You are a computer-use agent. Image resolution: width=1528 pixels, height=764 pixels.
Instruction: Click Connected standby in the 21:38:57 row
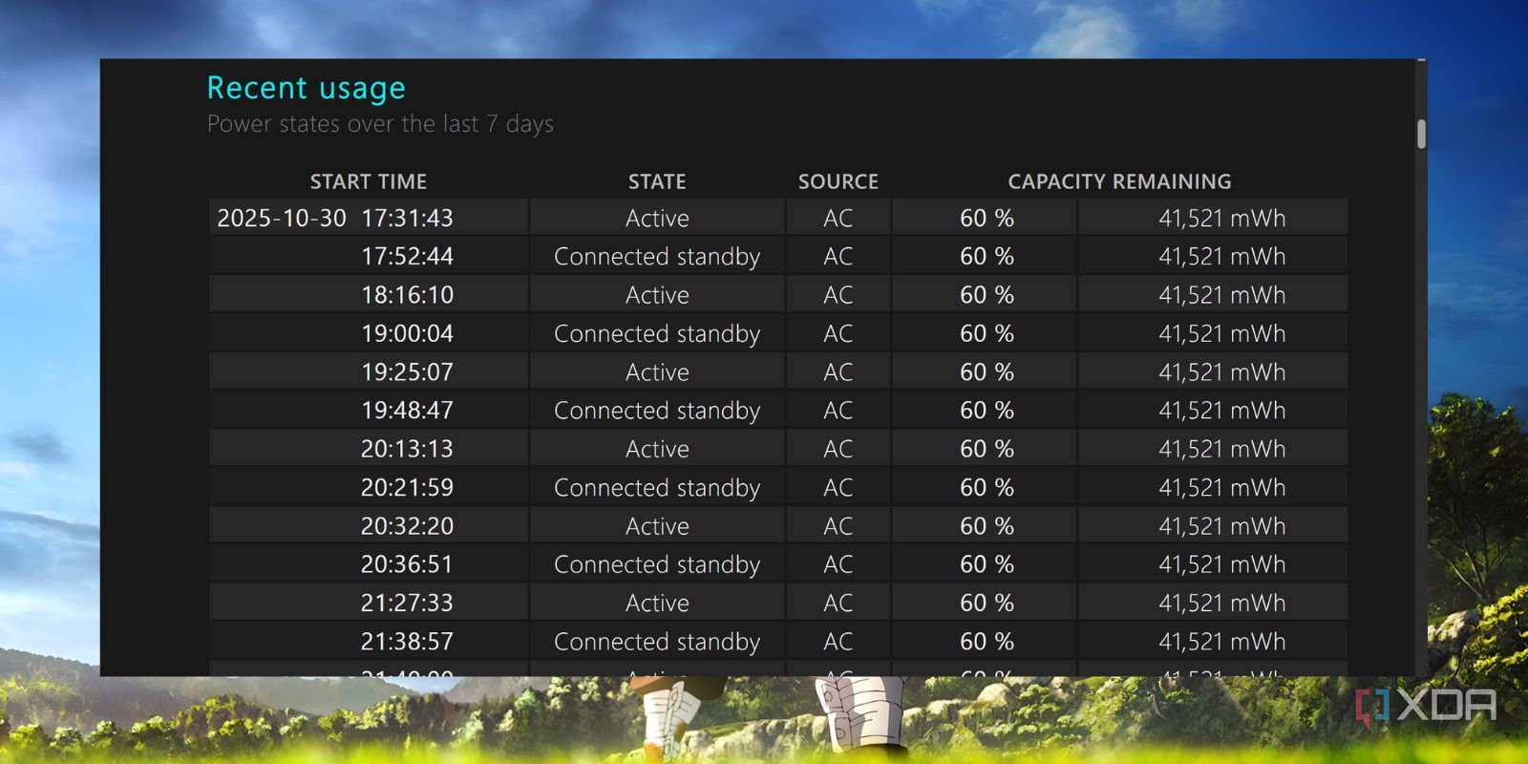pos(657,641)
